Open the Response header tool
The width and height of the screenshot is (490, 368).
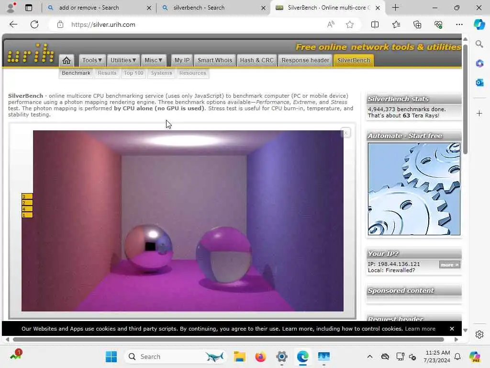tap(305, 60)
